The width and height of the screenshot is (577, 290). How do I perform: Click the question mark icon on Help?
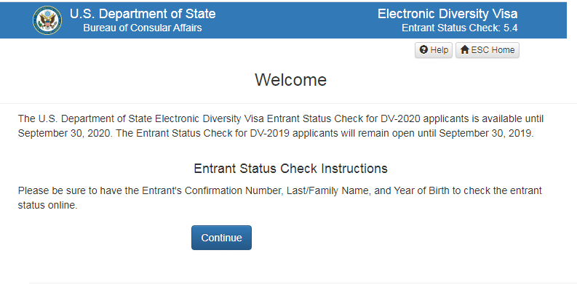pos(423,49)
